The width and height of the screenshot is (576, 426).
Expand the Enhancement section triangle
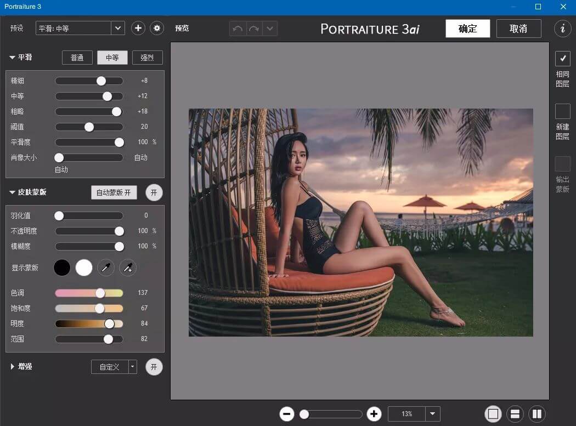click(x=13, y=367)
